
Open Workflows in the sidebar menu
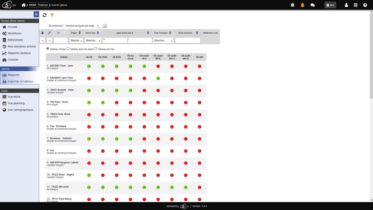[15, 34]
